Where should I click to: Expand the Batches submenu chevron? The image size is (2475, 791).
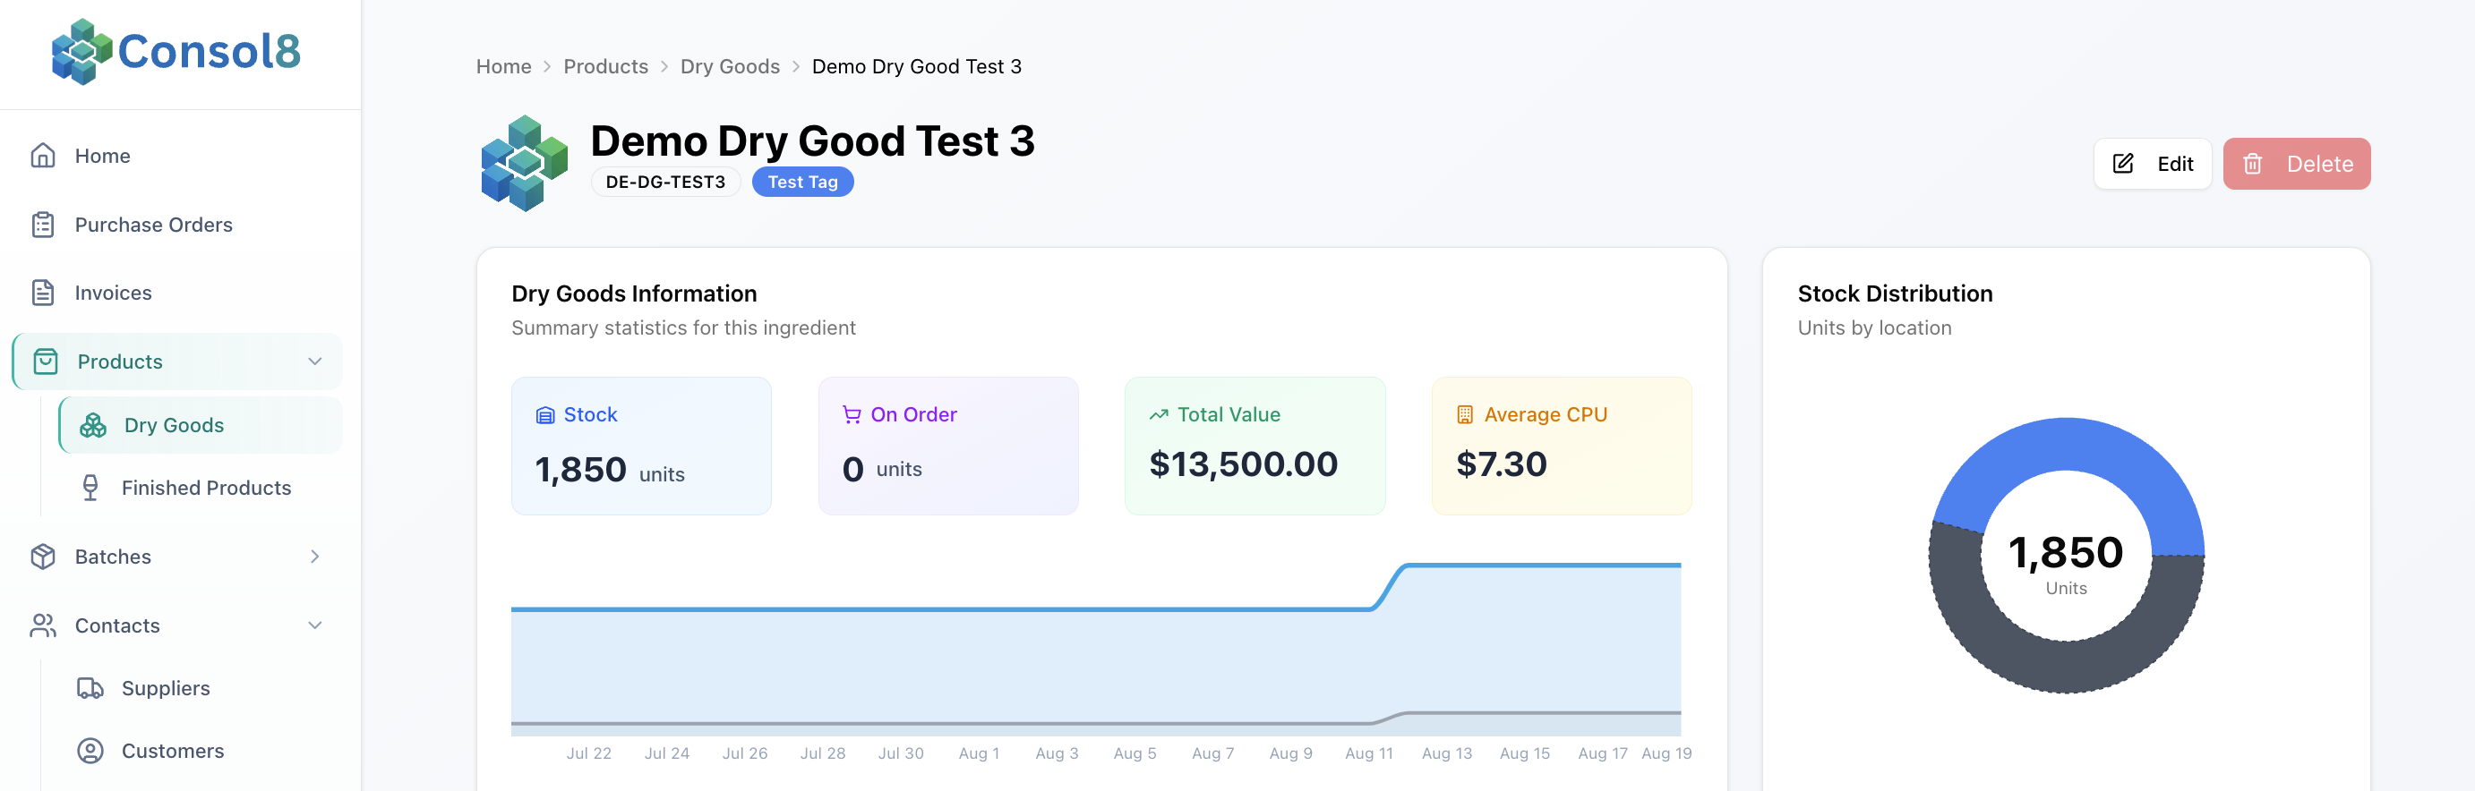coord(314,557)
